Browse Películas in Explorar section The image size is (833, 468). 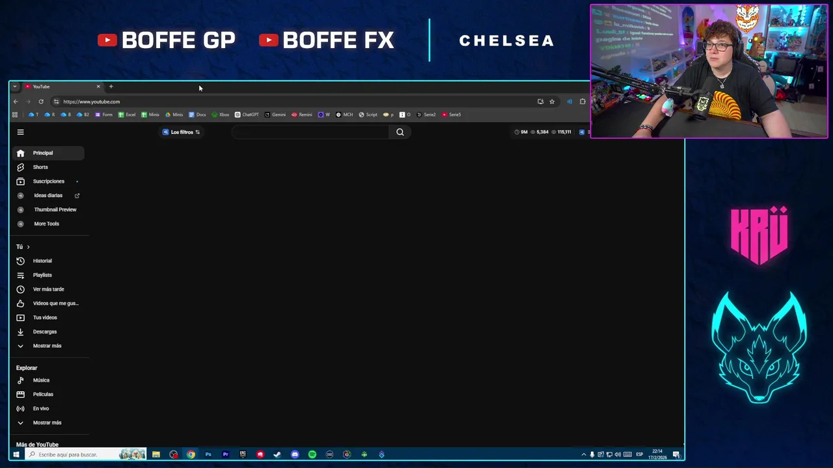point(47,395)
